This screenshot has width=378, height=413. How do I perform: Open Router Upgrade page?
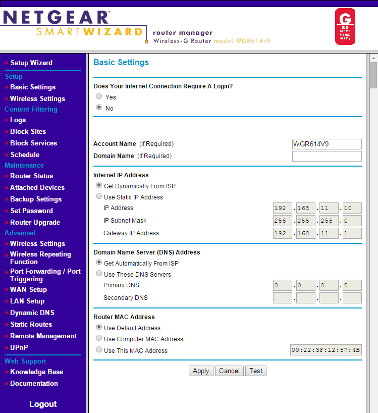pyautogui.click(x=35, y=222)
